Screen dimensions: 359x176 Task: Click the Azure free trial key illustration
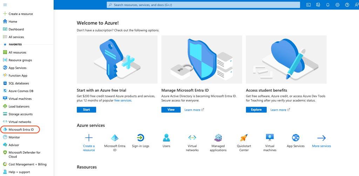click(117, 59)
